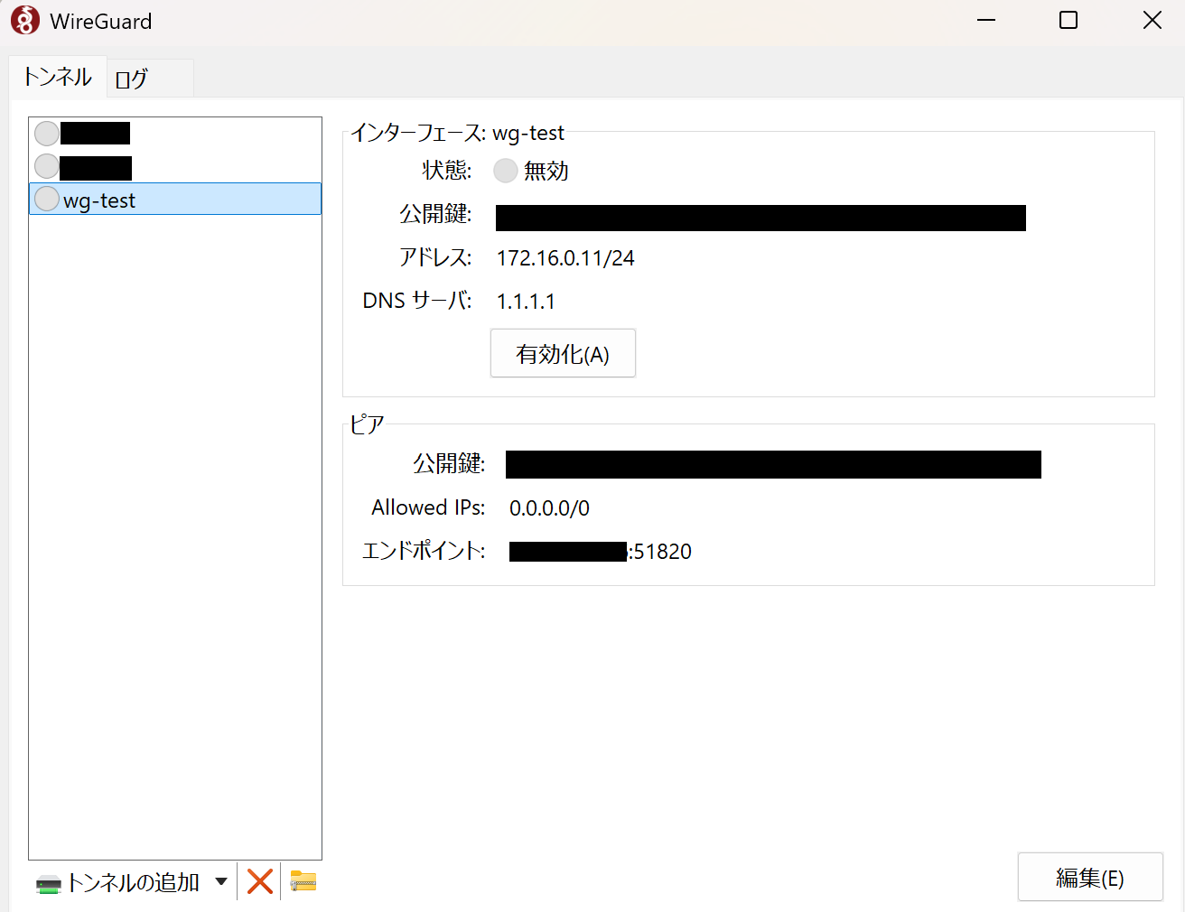
Task: Minimize the WireGuard window
Action: pyautogui.click(x=986, y=20)
